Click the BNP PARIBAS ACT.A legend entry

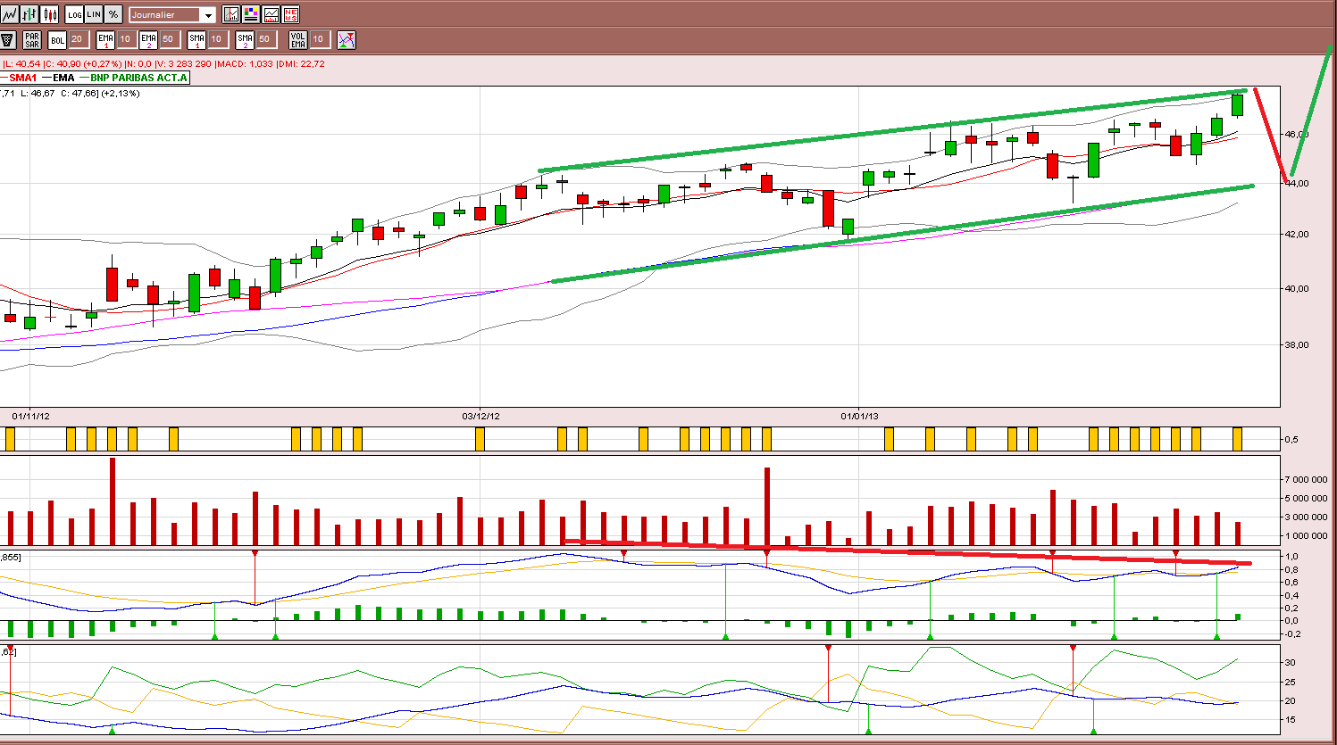click(x=134, y=78)
